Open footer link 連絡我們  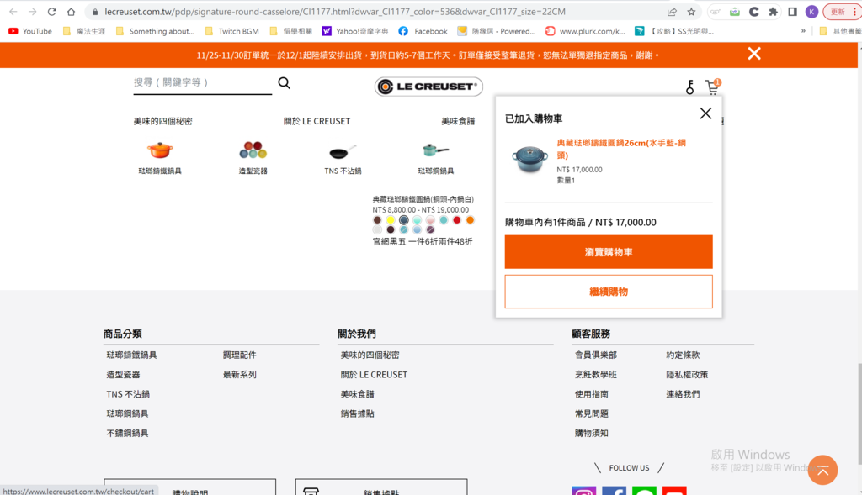pyautogui.click(x=683, y=394)
